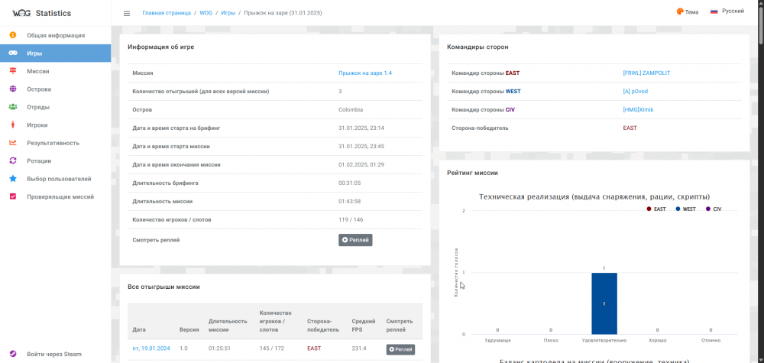Open Ротации in the sidebar
The image size is (764, 363).
(x=39, y=160)
